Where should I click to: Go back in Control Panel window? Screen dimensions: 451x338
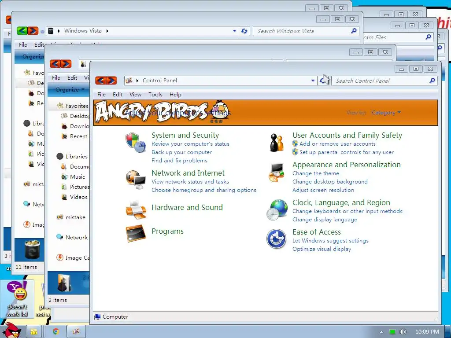tap(100, 81)
